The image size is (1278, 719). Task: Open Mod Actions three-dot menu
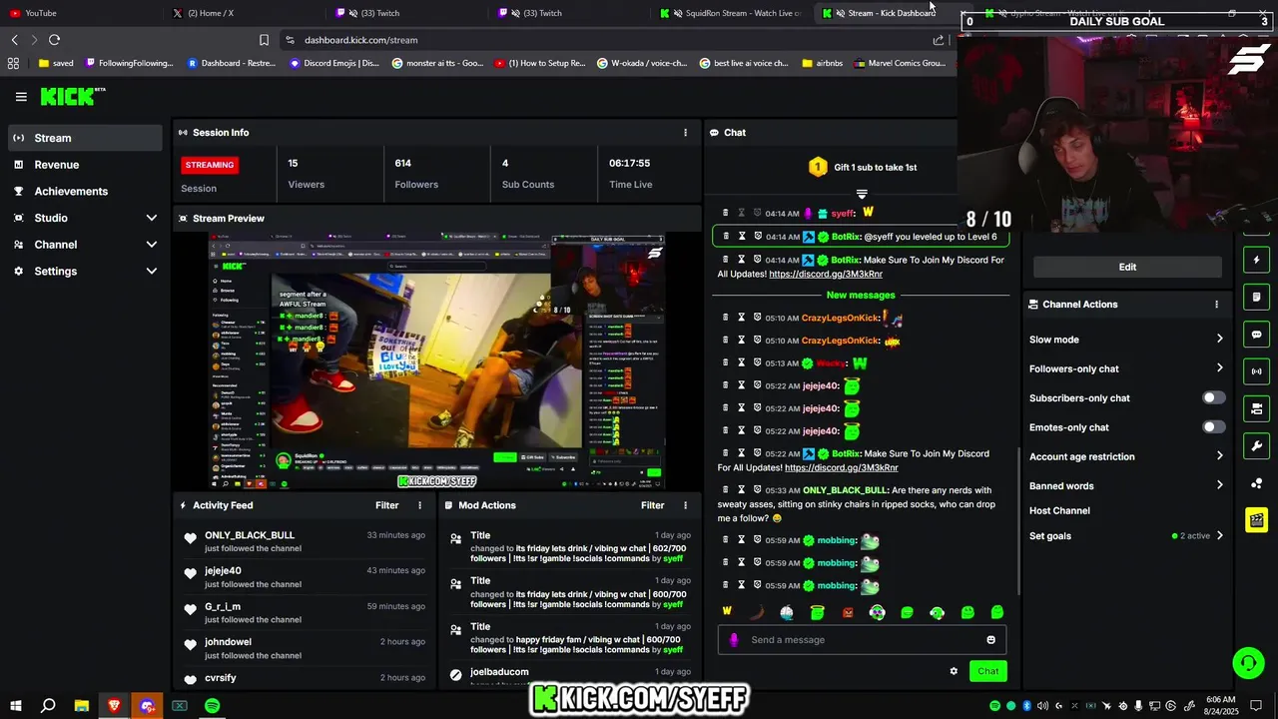(x=685, y=505)
